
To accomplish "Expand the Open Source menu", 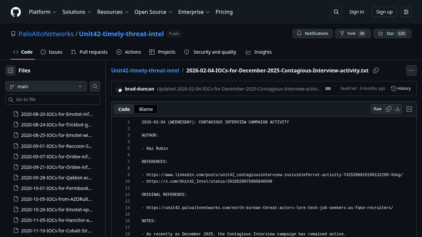I will [153, 12].
